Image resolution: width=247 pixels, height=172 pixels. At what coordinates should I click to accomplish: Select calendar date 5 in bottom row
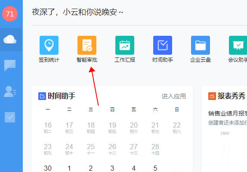click(155, 168)
